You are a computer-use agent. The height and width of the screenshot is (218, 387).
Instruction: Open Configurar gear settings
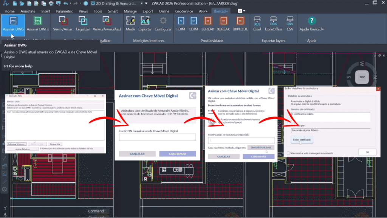click(x=163, y=24)
